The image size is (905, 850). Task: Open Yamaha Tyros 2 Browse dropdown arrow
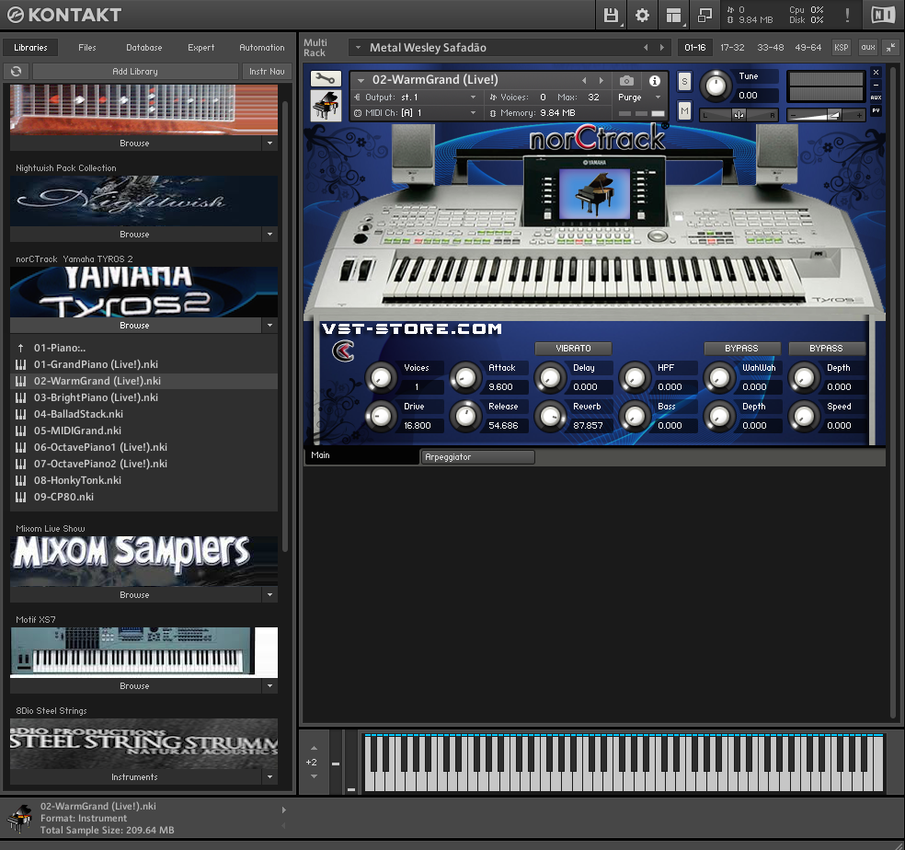point(269,325)
